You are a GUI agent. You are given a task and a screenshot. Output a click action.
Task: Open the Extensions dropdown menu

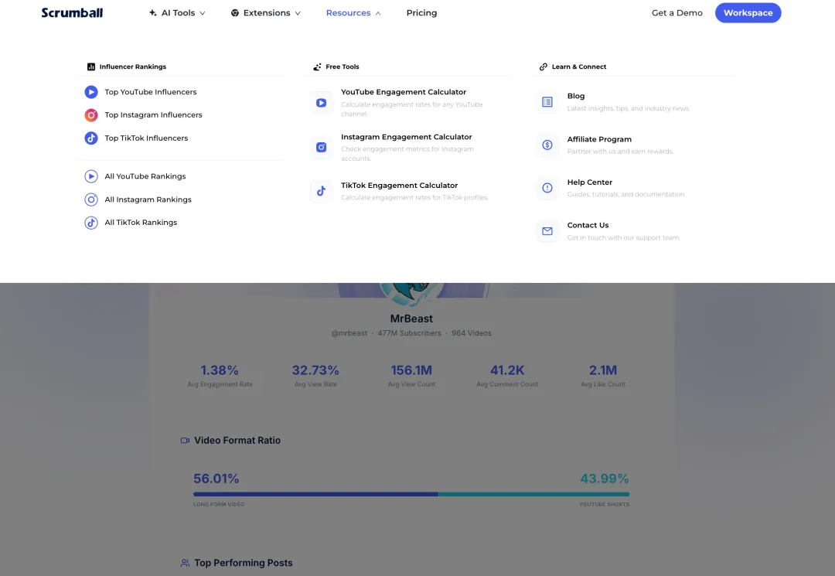click(265, 12)
